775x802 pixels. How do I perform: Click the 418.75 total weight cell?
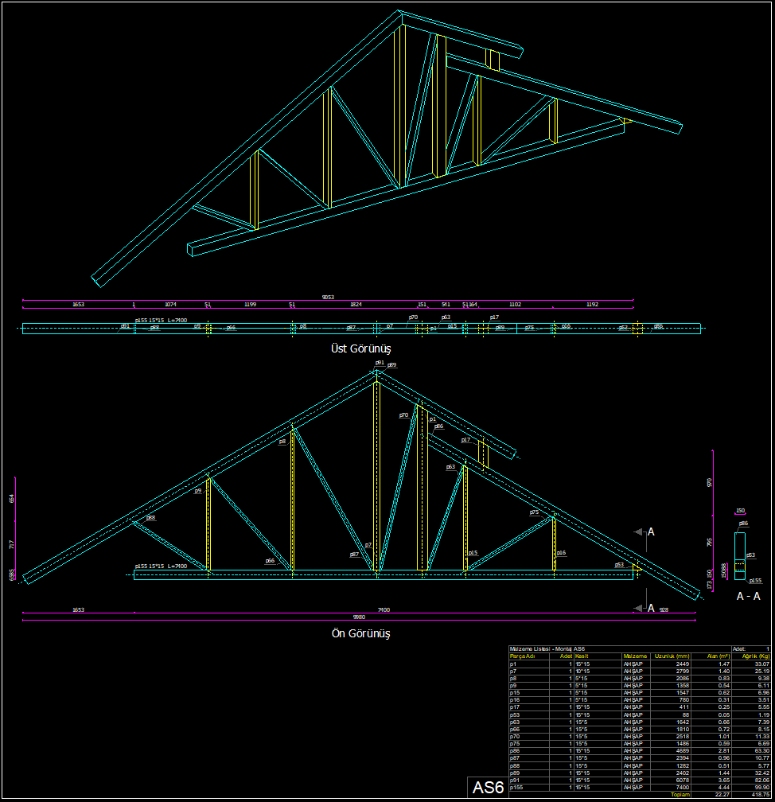[x=759, y=794]
